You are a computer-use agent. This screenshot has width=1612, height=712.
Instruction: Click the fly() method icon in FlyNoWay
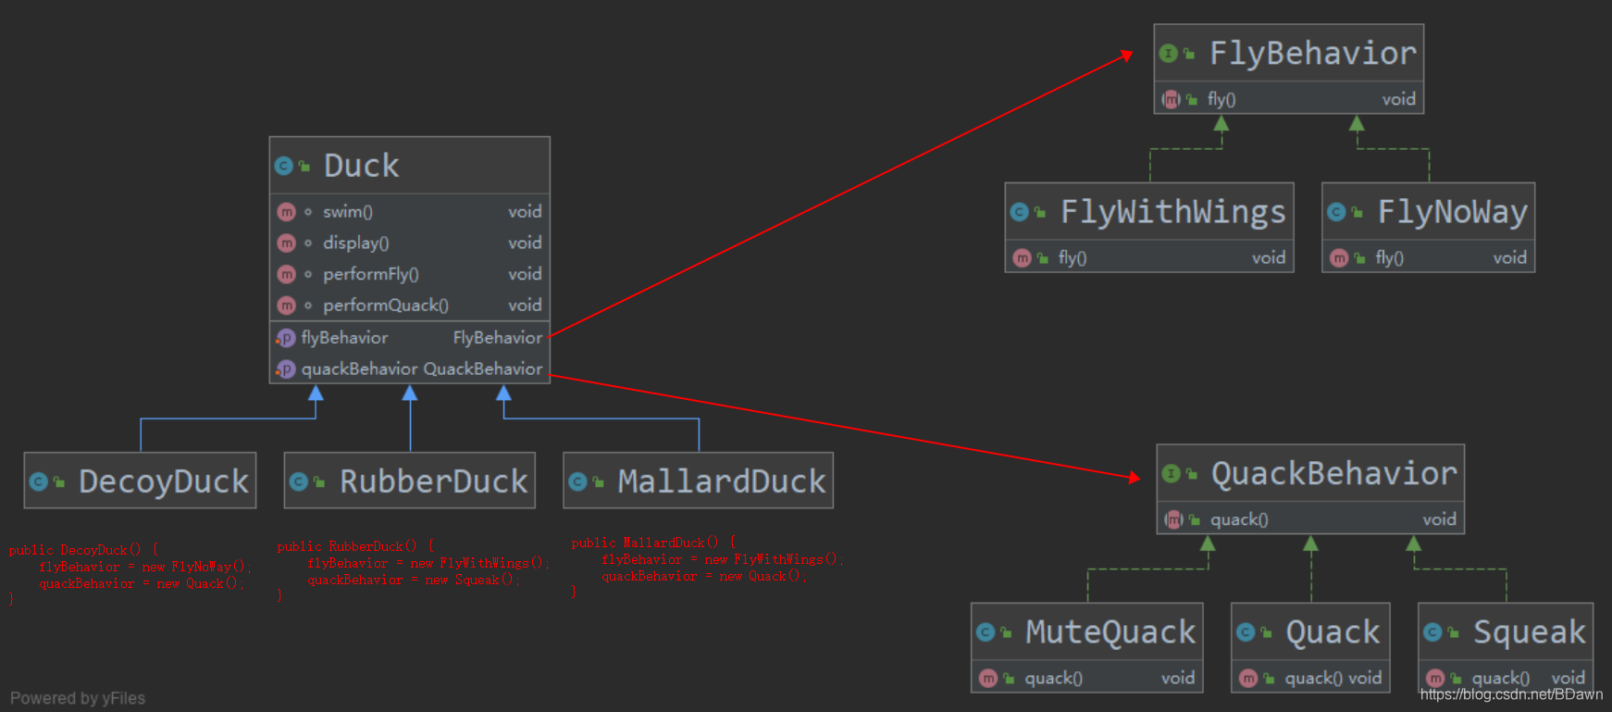pos(1339,258)
